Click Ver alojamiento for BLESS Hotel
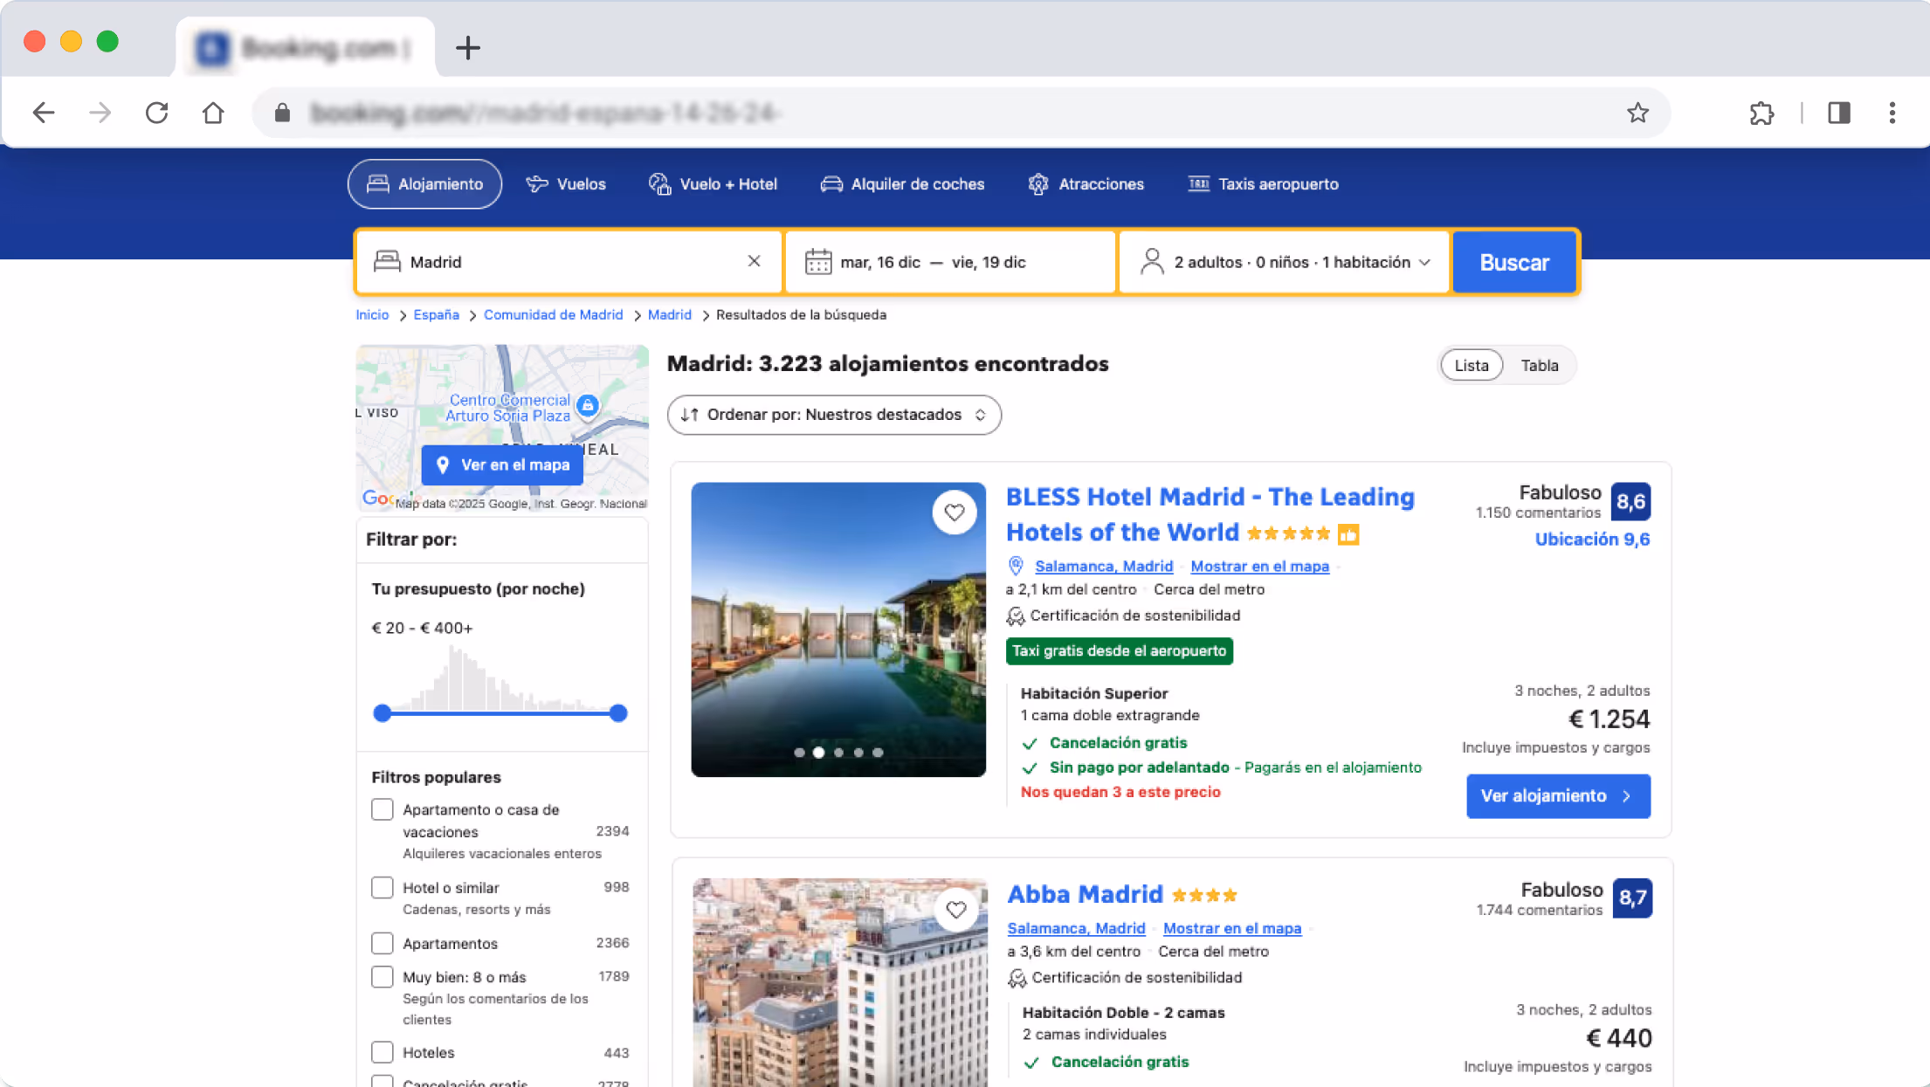Screen dimensions: 1930x1087 pos(1558,795)
